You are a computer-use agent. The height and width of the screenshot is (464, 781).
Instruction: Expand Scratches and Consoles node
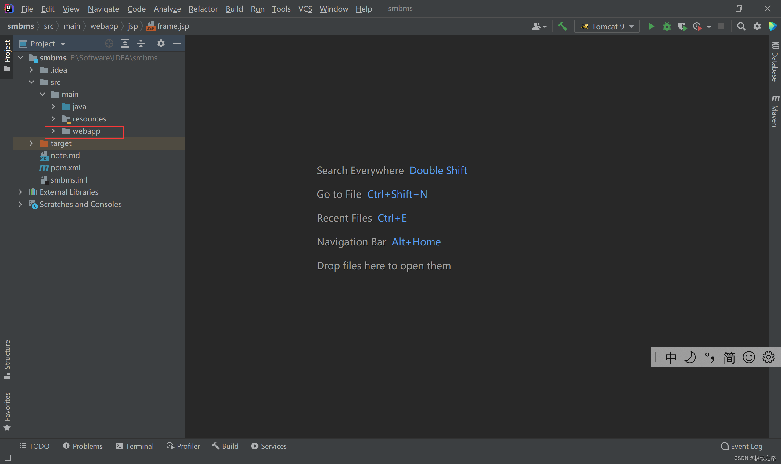point(21,204)
